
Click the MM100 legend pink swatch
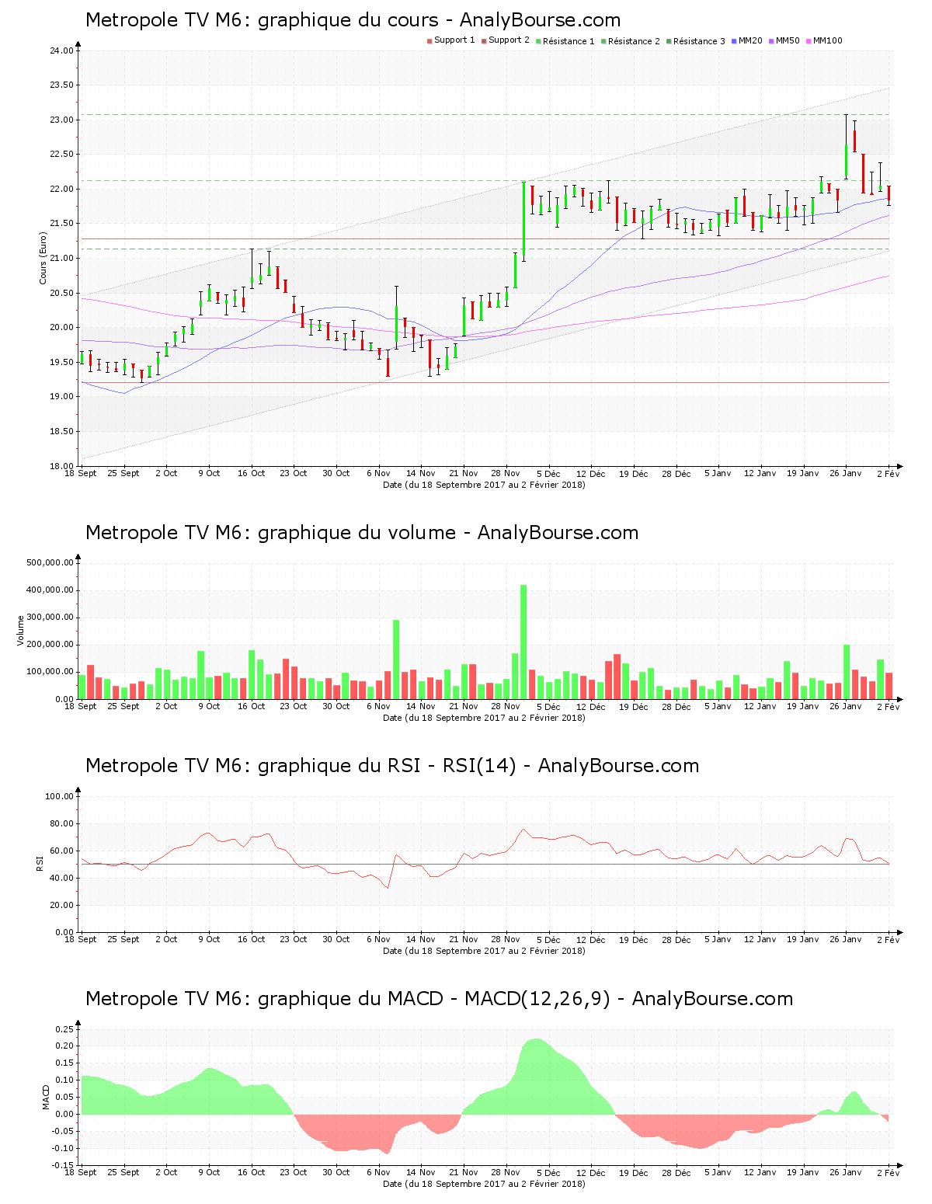pos(809,41)
